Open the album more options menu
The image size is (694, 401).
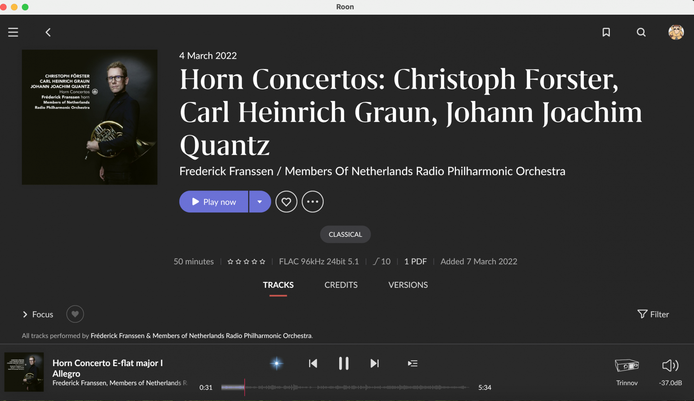(312, 202)
